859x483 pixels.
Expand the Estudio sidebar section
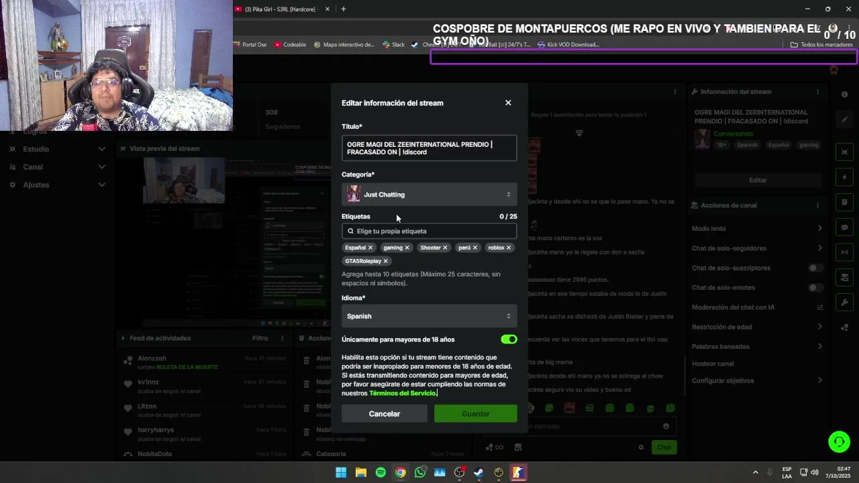(57, 149)
